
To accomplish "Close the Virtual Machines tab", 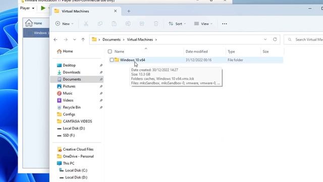I will point(116,11).
